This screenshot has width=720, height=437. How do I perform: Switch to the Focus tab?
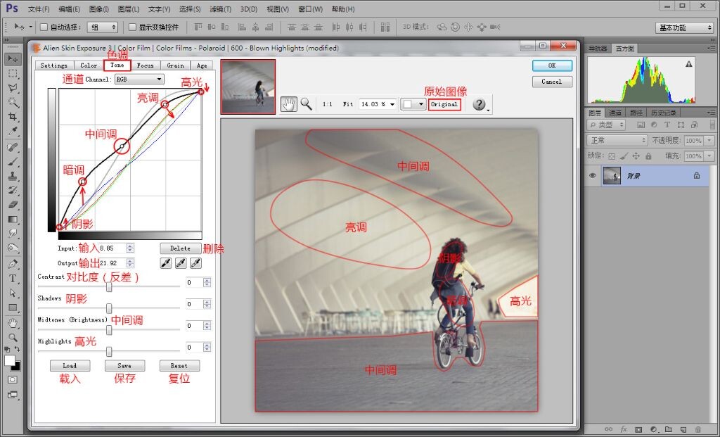point(145,65)
